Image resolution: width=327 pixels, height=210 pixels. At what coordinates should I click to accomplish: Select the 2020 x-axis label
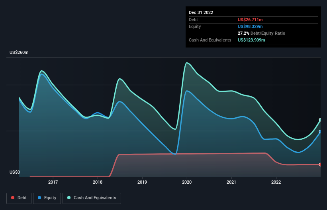pos(187,182)
